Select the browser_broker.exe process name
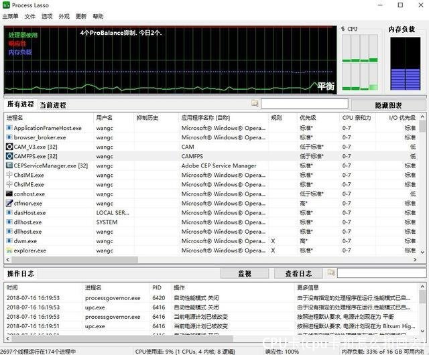The image size is (429, 355). pyautogui.click(x=40, y=137)
